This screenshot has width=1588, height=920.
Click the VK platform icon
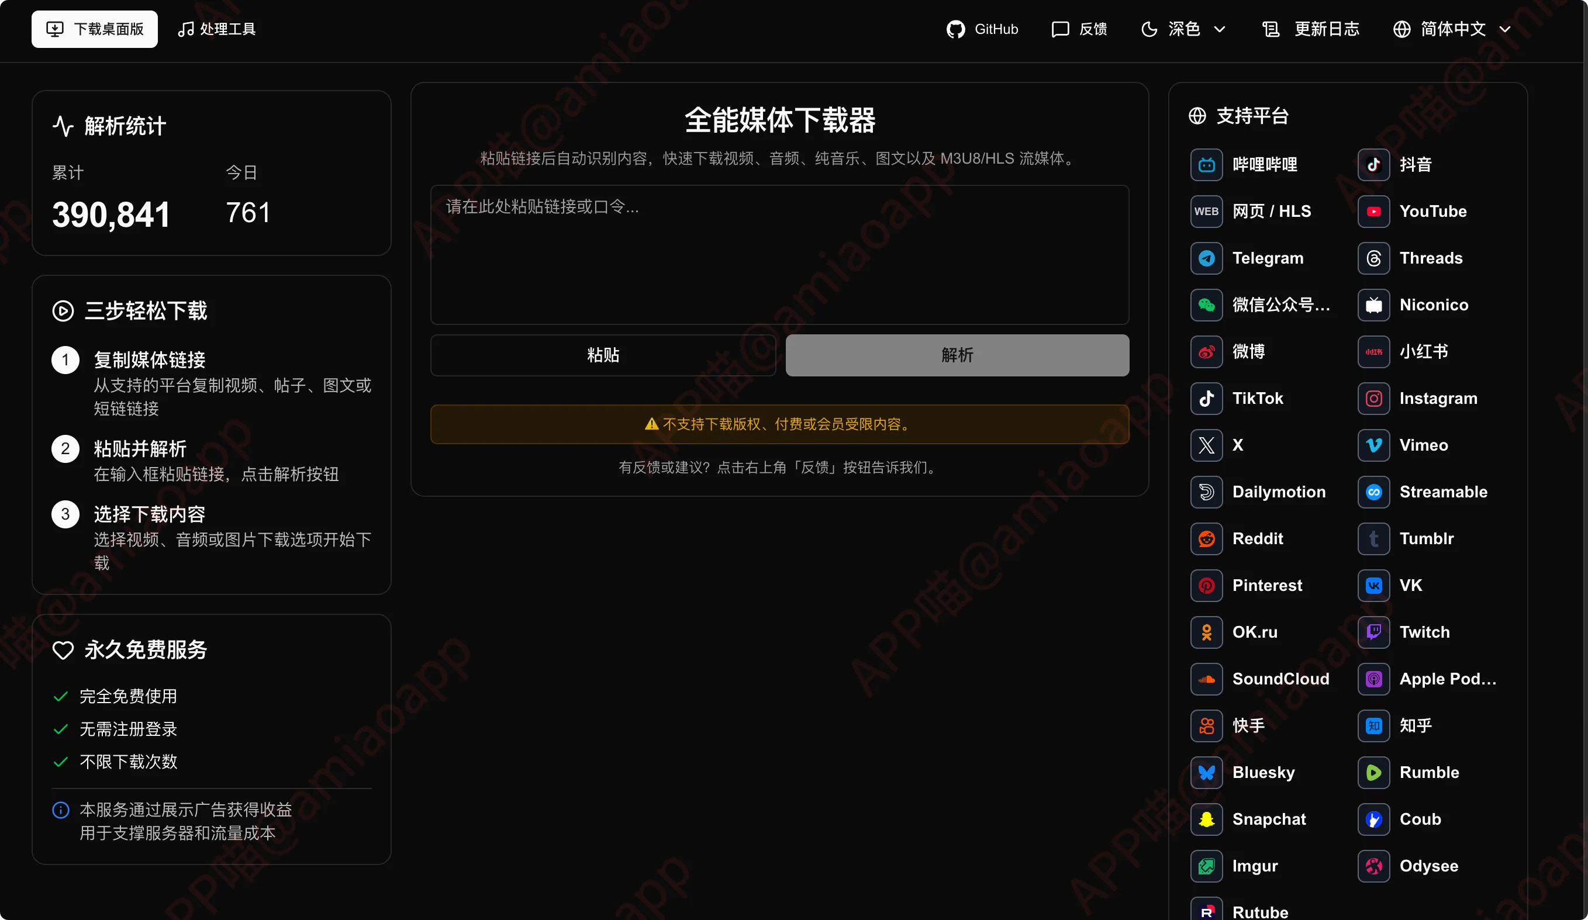(1373, 586)
